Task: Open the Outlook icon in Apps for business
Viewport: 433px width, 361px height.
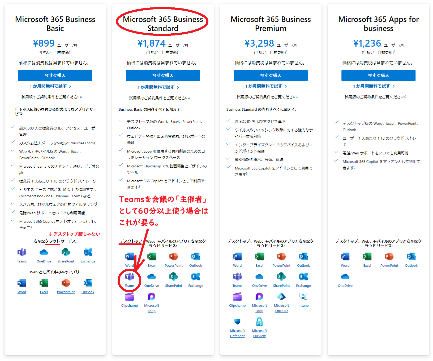Action: click(411, 257)
